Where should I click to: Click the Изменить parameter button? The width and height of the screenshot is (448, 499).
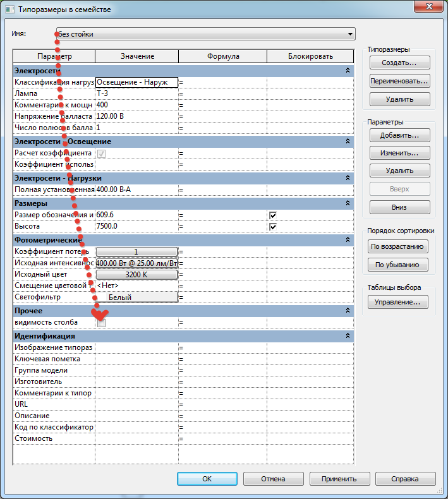[399, 153]
